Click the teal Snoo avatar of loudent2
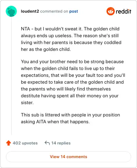Viewport: 137px width, 168px height. pos(11,11)
